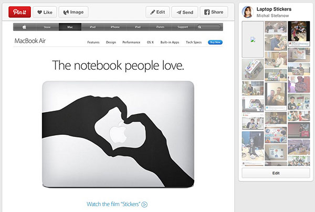Click the broken image placeholder thumbnail
The width and height of the screenshot is (315, 212).
253,39
